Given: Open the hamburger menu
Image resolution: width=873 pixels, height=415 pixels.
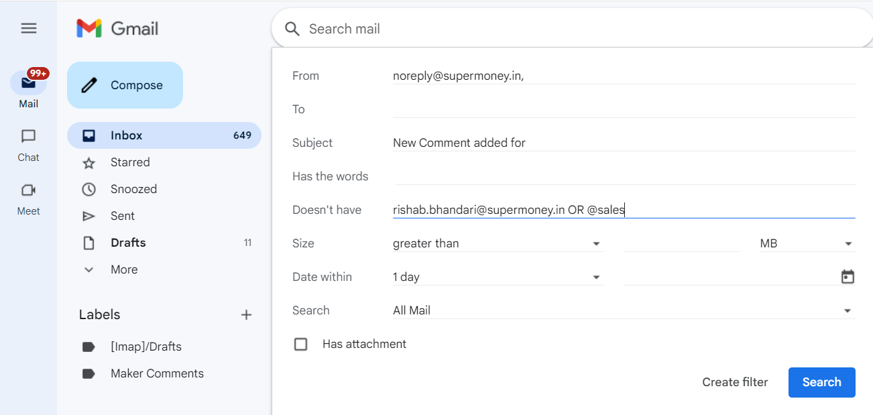Looking at the screenshot, I should point(28,28).
